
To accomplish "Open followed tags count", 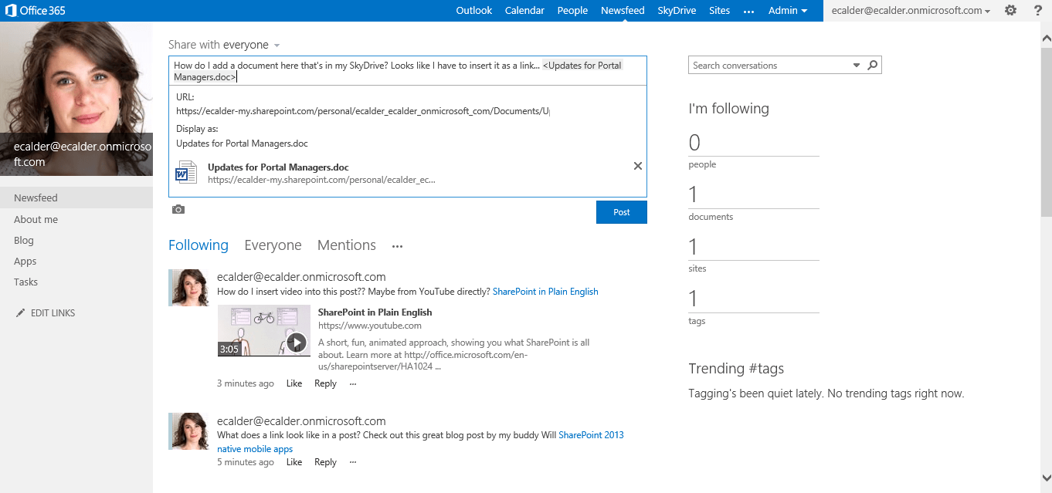I will pyautogui.click(x=693, y=299).
